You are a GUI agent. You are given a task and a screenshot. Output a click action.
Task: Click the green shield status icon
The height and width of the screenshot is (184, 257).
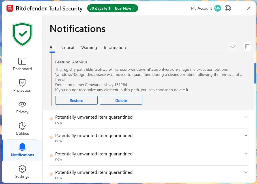pos(22,34)
